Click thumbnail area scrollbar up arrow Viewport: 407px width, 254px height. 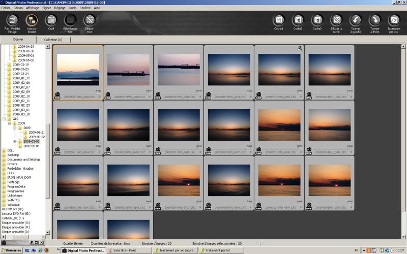[403, 47]
